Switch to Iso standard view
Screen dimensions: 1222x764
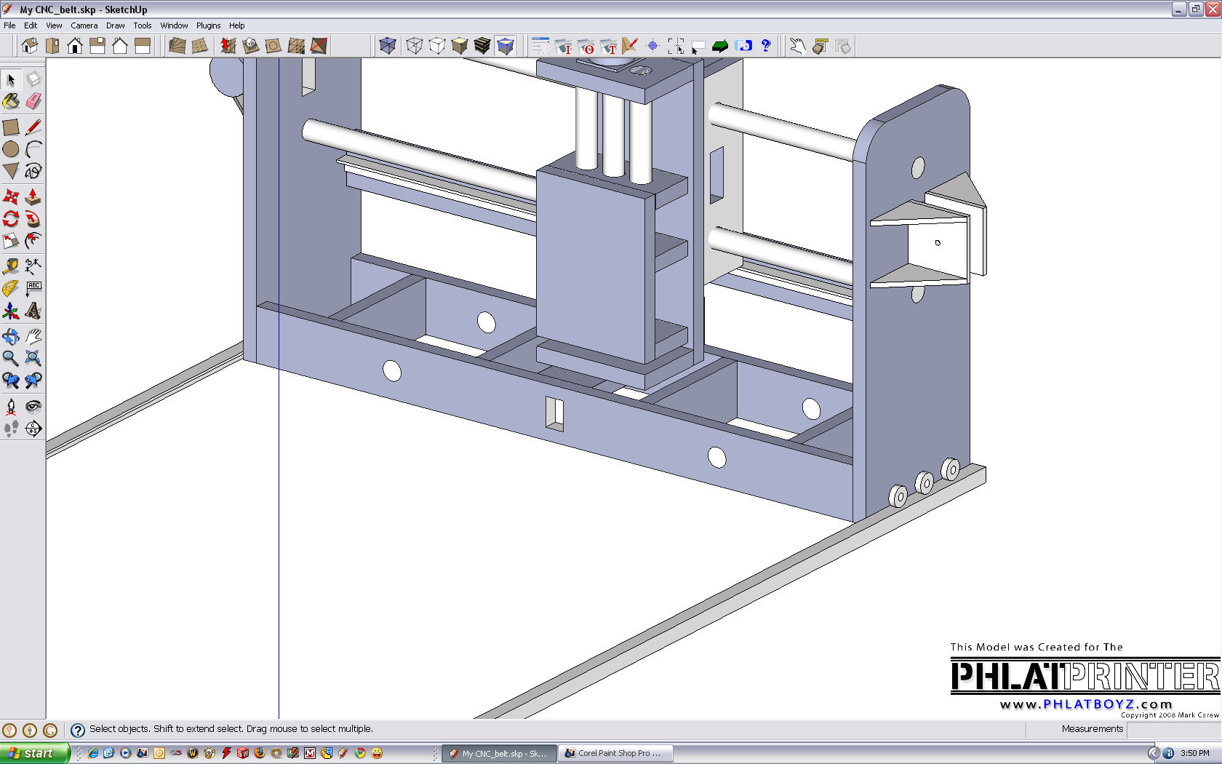click(x=30, y=46)
